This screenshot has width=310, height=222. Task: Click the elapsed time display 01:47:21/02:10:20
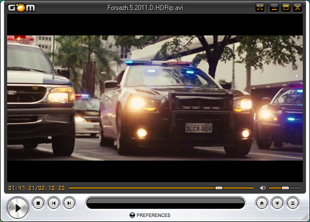point(37,188)
